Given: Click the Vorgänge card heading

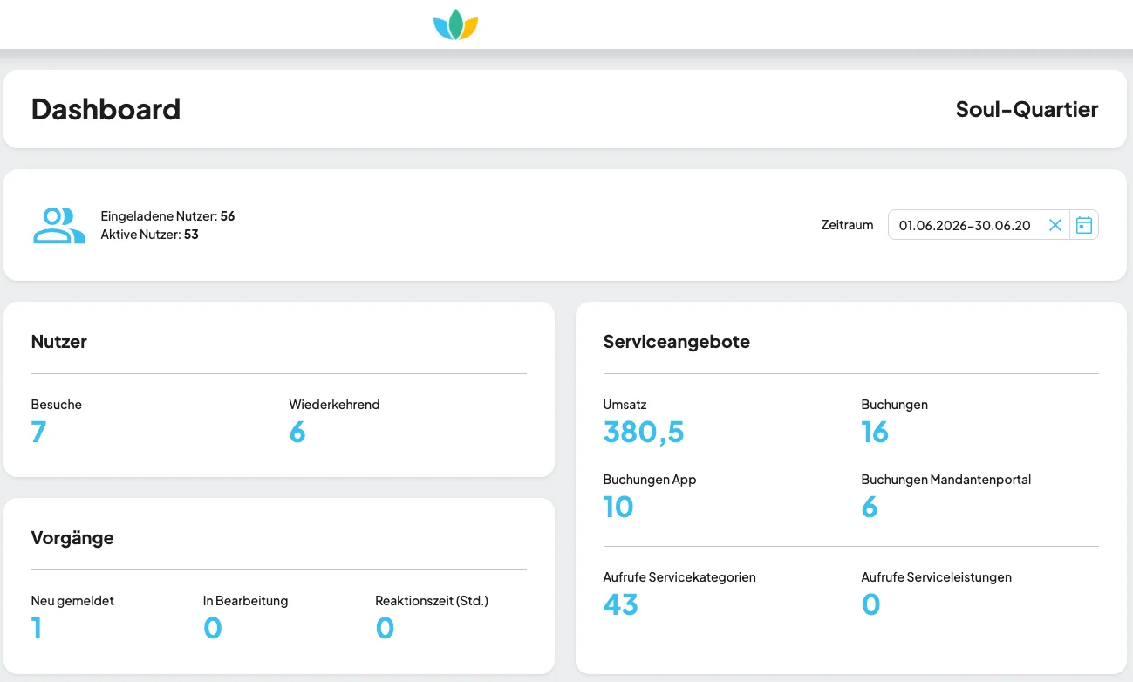Looking at the screenshot, I should point(72,538).
